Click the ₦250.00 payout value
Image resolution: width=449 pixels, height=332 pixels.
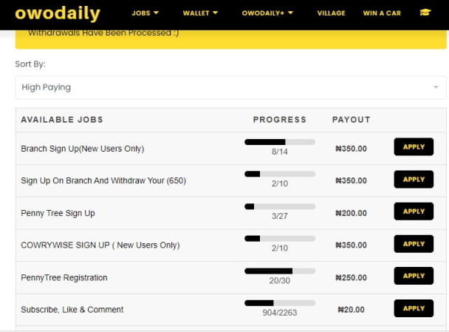click(351, 277)
